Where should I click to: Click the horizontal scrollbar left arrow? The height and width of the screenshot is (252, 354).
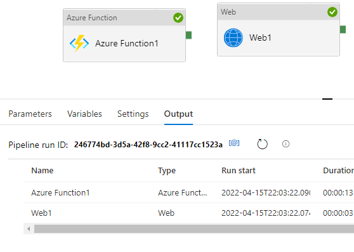pyautogui.click(x=29, y=229)
